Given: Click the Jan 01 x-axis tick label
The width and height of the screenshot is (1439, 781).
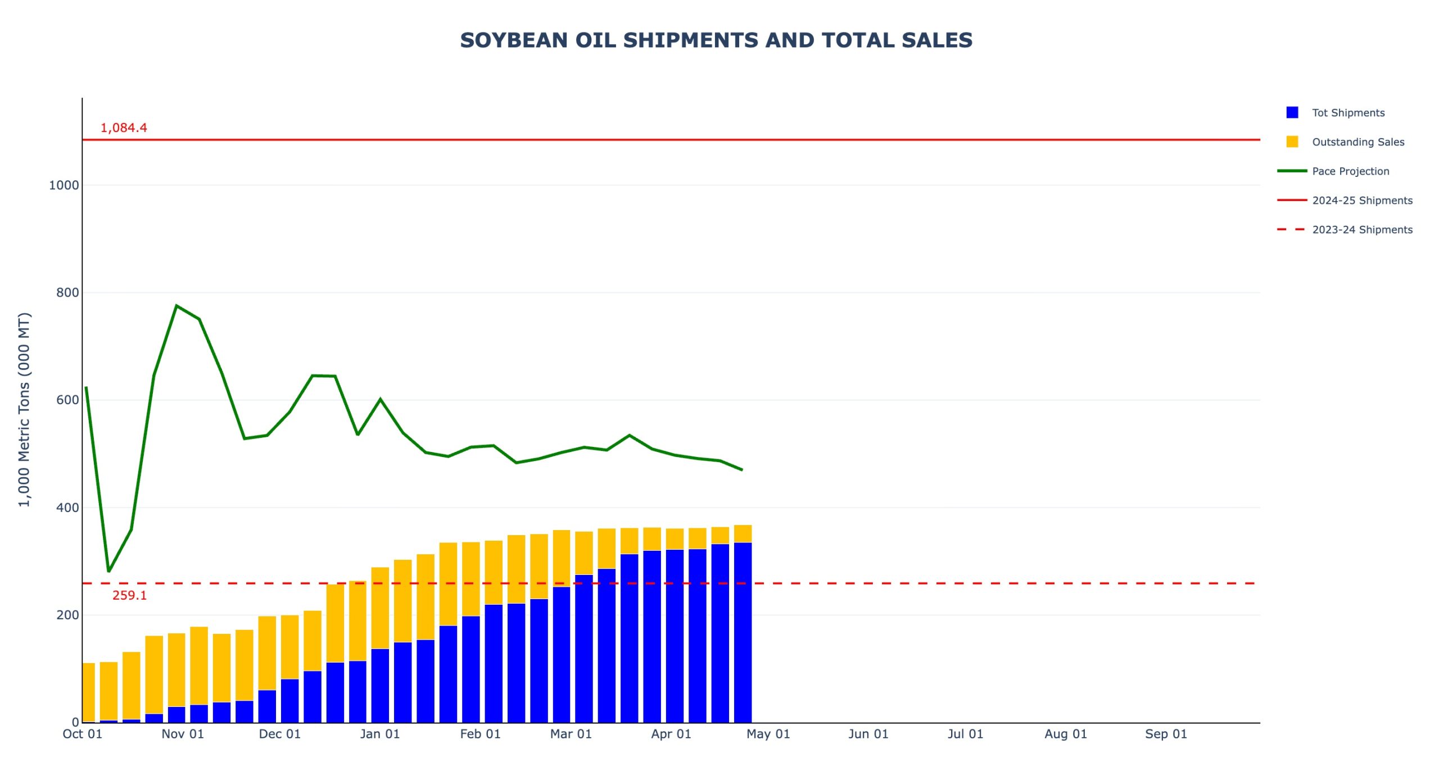Looking at the screenshot, I should pos(380,734).
